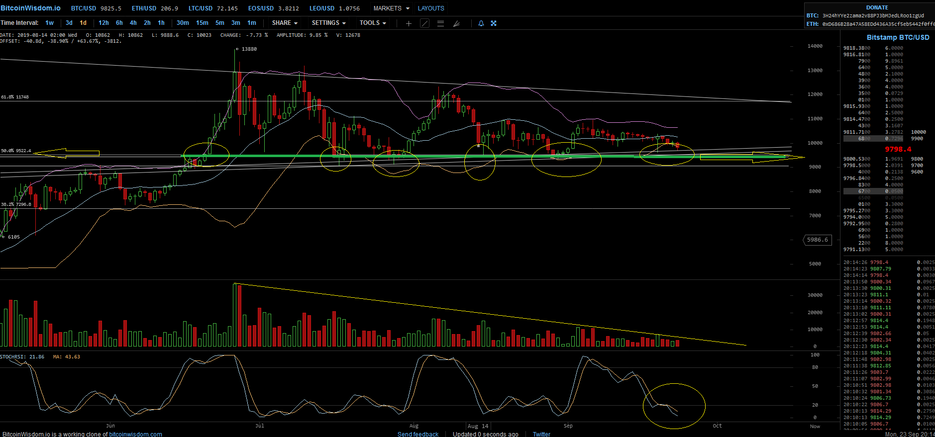Expand the TOOLS dropdown menu
Image resolution: width=935 pixels, height=437 pixels.
pyautogui.click(x=372, y=23)
